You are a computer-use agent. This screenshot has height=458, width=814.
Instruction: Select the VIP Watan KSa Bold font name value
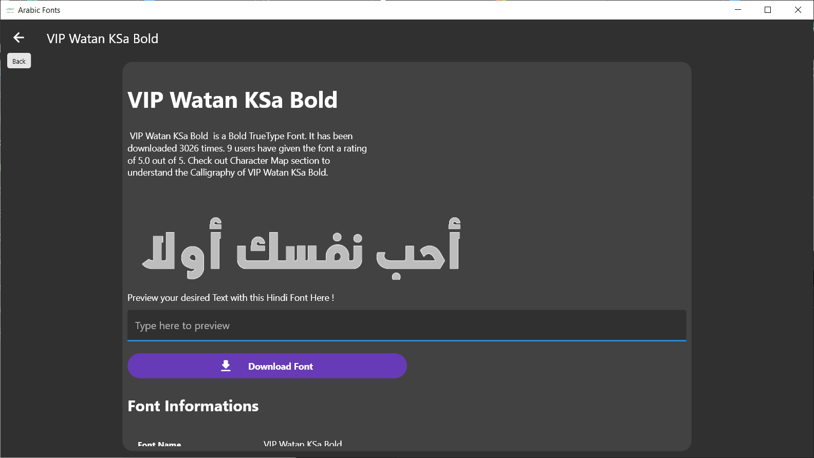click(303, 444)
